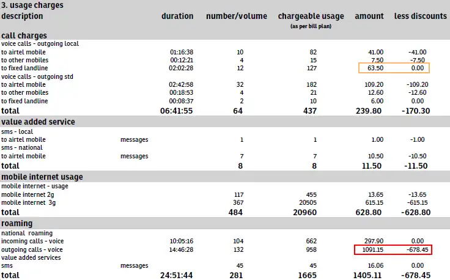This screenshot has height=280, width=450.
Task: Click the "3. usage charges" heading
Action: pos(32,6)
